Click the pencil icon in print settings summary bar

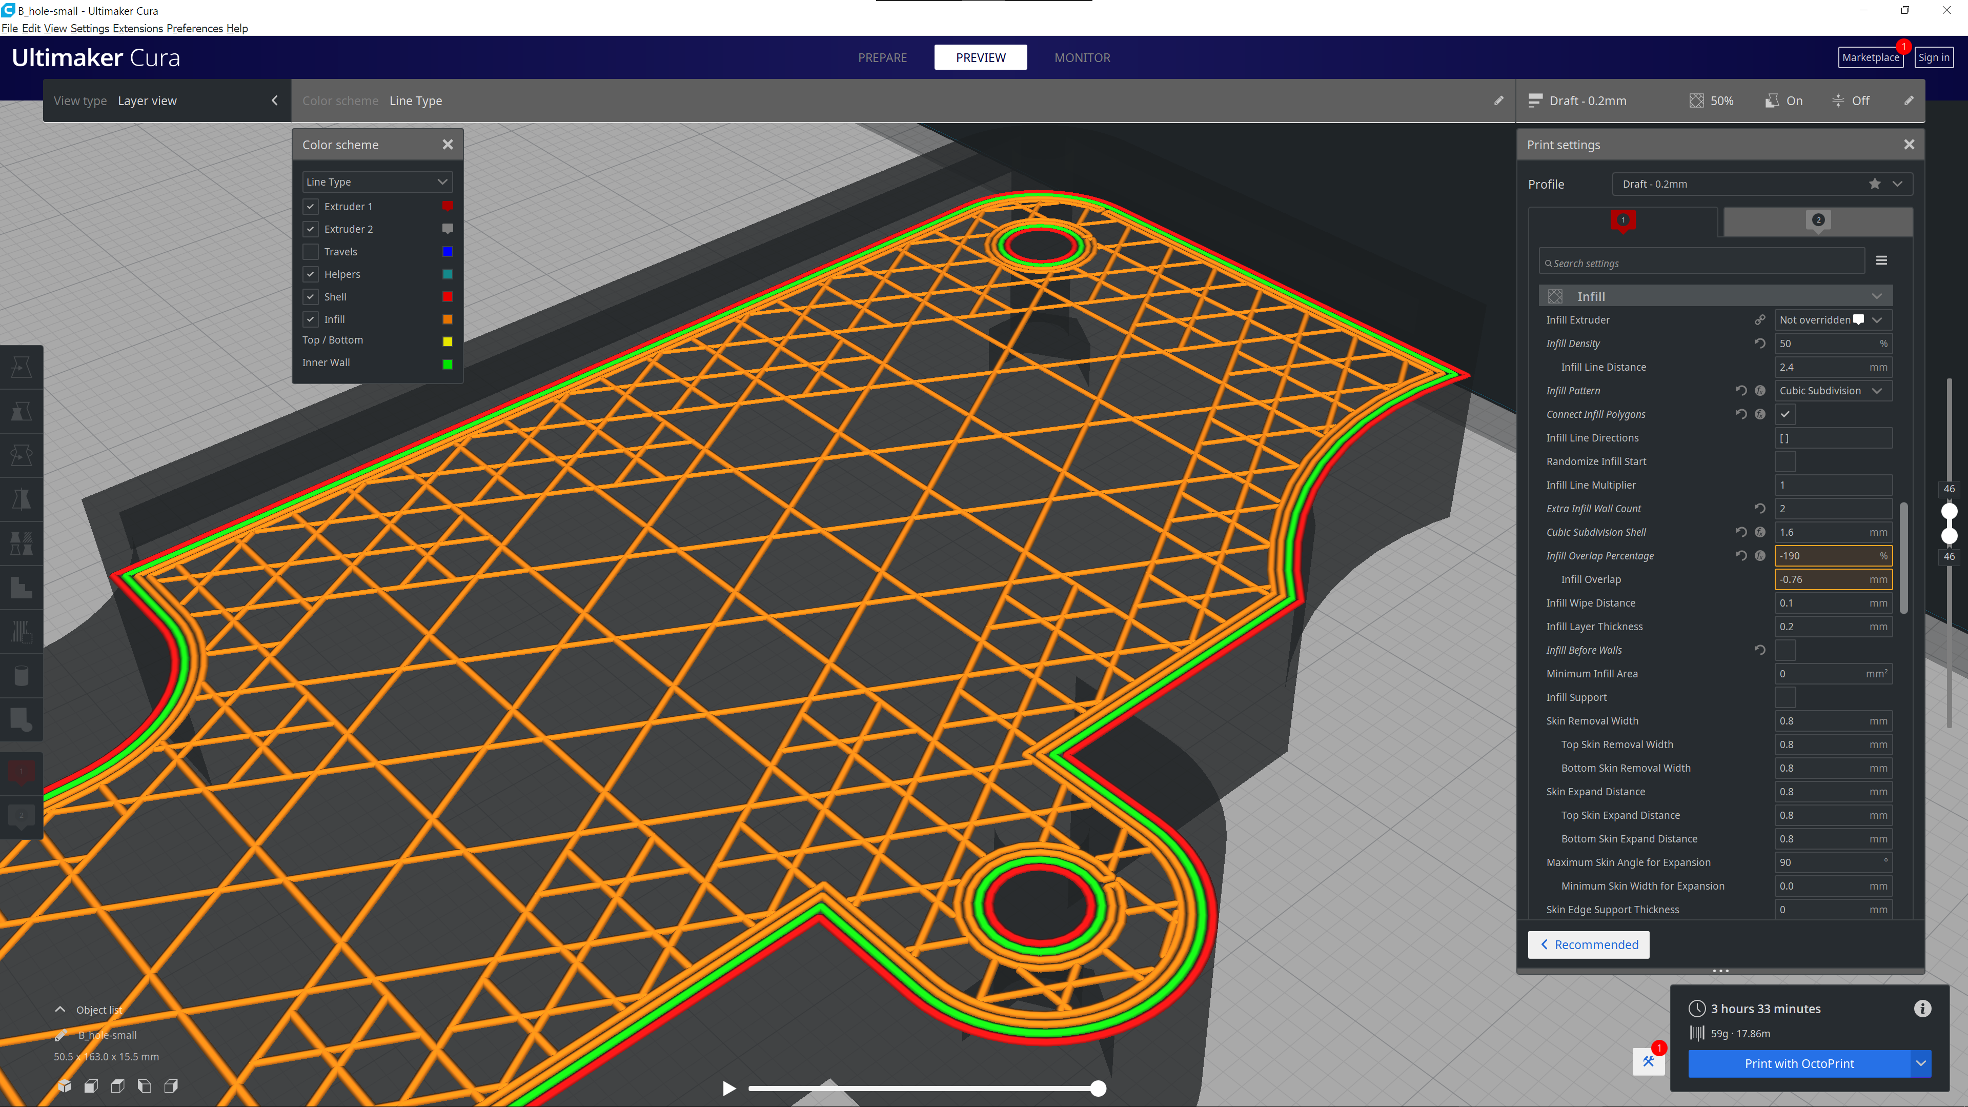click(1909, 100)
